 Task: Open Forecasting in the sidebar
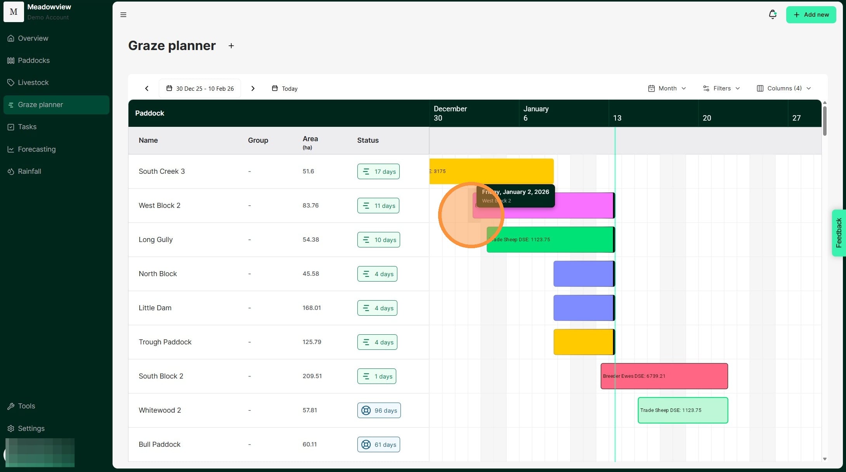[36, 149]
